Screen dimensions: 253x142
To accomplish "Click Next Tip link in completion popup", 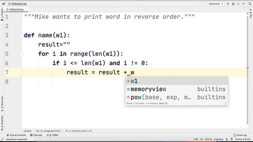I will (x=163, y=103).
